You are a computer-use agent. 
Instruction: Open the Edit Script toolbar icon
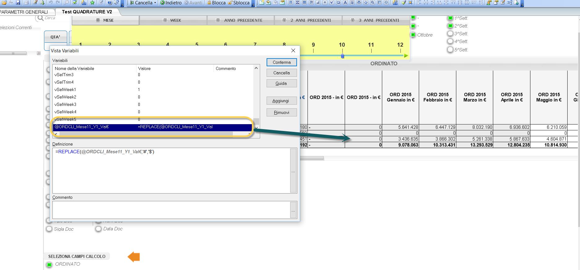(35, 2)
